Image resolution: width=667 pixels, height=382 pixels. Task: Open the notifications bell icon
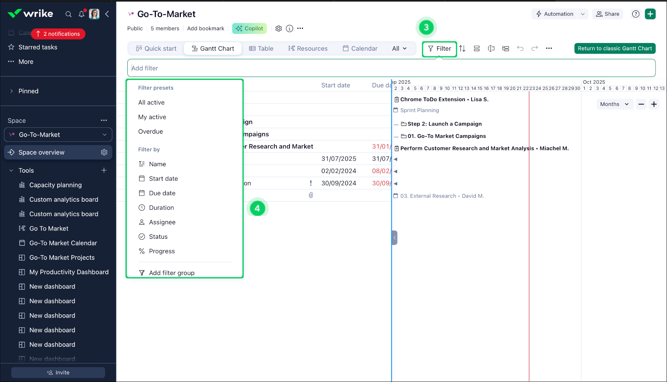[x=81, y=14]
